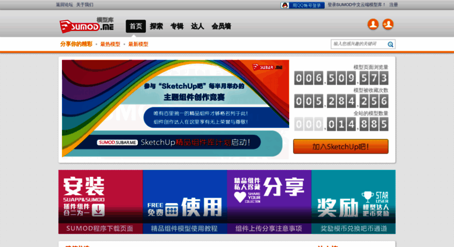The width and height of the screenshot is (454, 247).
Task: Click the 注册 link
Action: [x=393, y=5]
